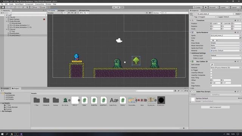Open the Scenes folder in Assets
The image size is (242, 136).
[x=56, y=101]
